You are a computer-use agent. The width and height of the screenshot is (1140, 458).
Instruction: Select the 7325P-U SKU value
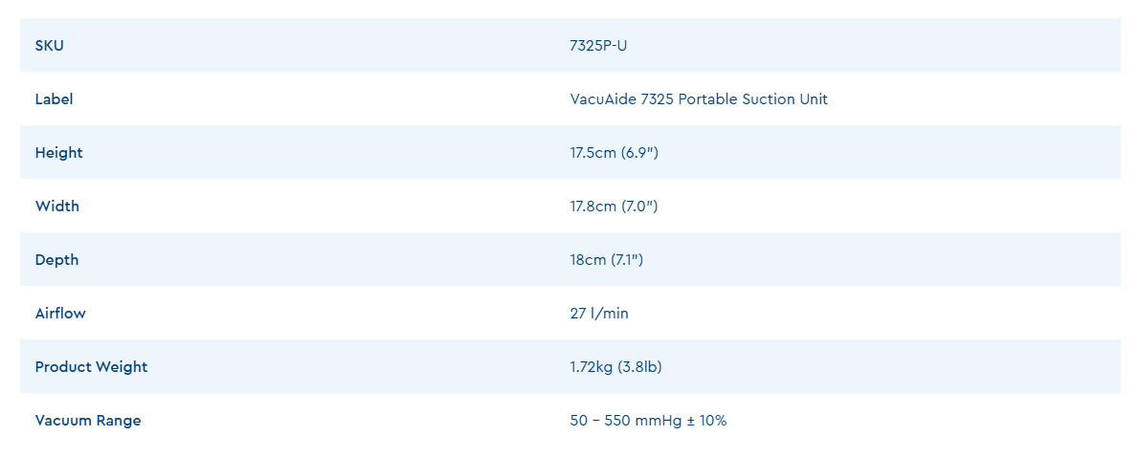[x=598, y=45]
